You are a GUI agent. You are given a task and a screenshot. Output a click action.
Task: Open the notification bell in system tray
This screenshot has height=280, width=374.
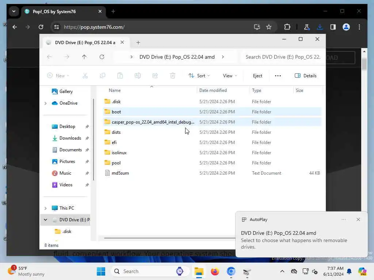point(349,271)
